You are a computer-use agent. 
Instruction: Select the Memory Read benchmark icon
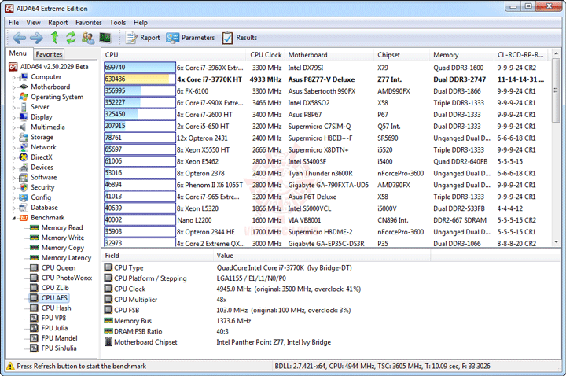tap(35, 227)
